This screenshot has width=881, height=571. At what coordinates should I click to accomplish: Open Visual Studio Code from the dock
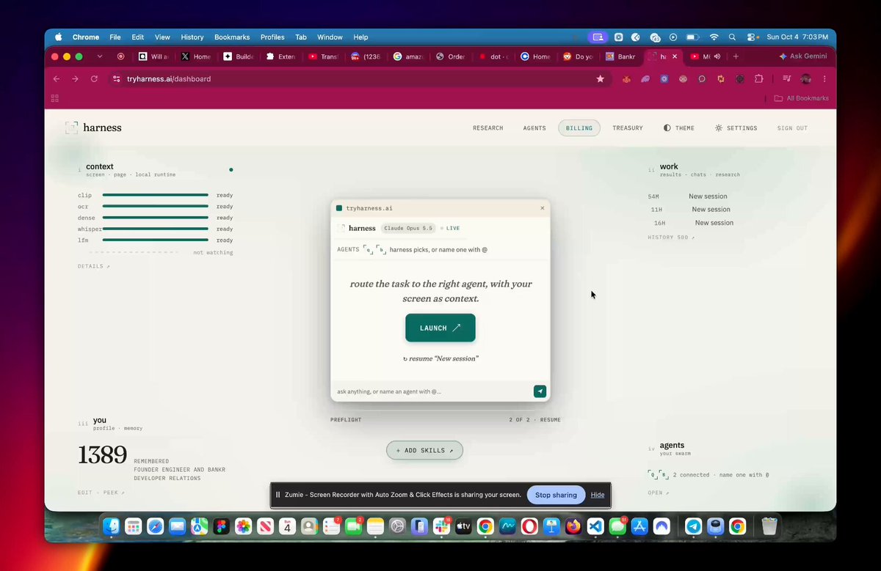(595, 526)
